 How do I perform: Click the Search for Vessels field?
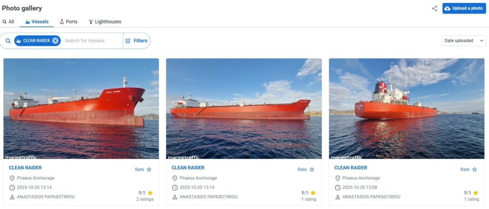pyautogui.click(x=92, y=41)
